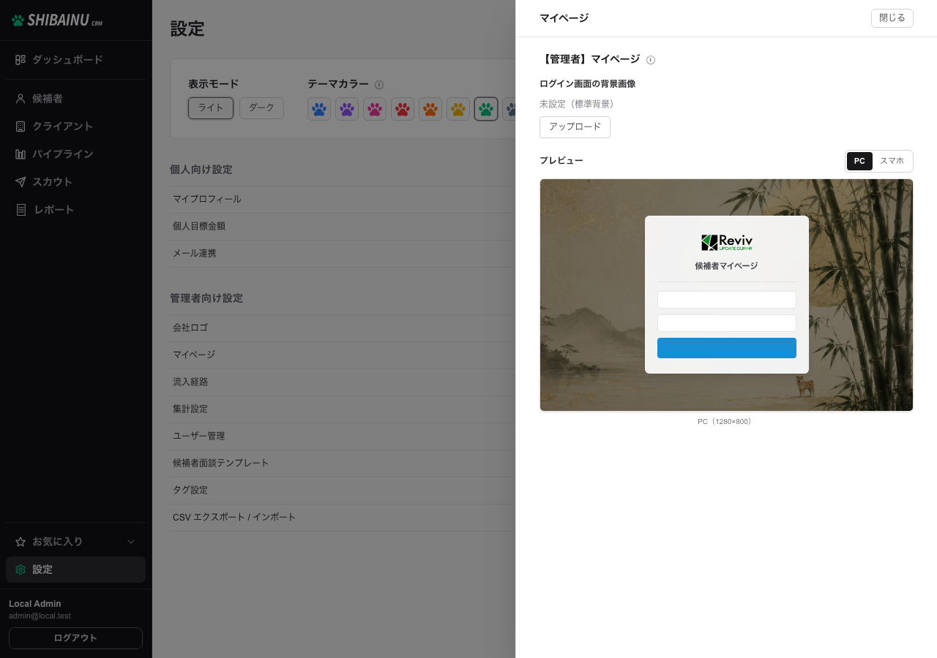Expand the お気に入り chevron
The image size is (937, 658).
click(131, 542)
